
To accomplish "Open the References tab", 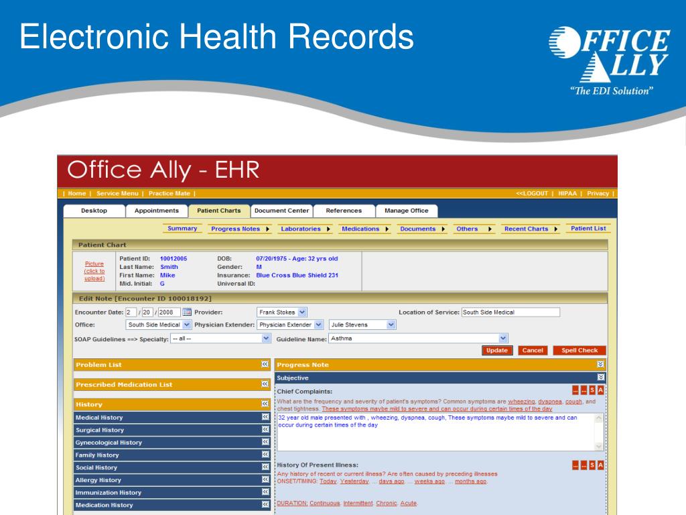I will (x=344, y=211).
